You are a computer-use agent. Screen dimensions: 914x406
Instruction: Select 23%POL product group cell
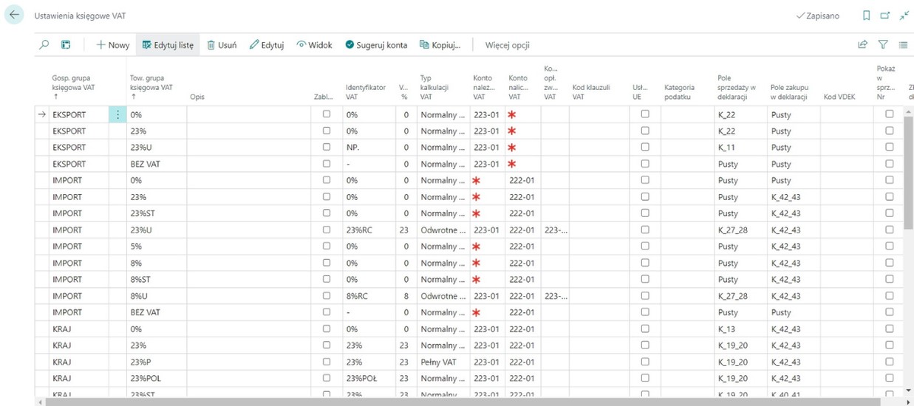pyautogui.click(x=157, y=378)
